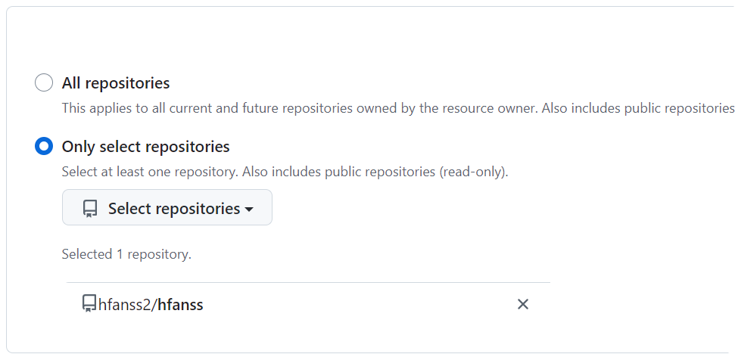Viewport: 735px width, 354px height.
Task: Click the hfanss2/hfanss repository entry
Action: tap(308, 304)
